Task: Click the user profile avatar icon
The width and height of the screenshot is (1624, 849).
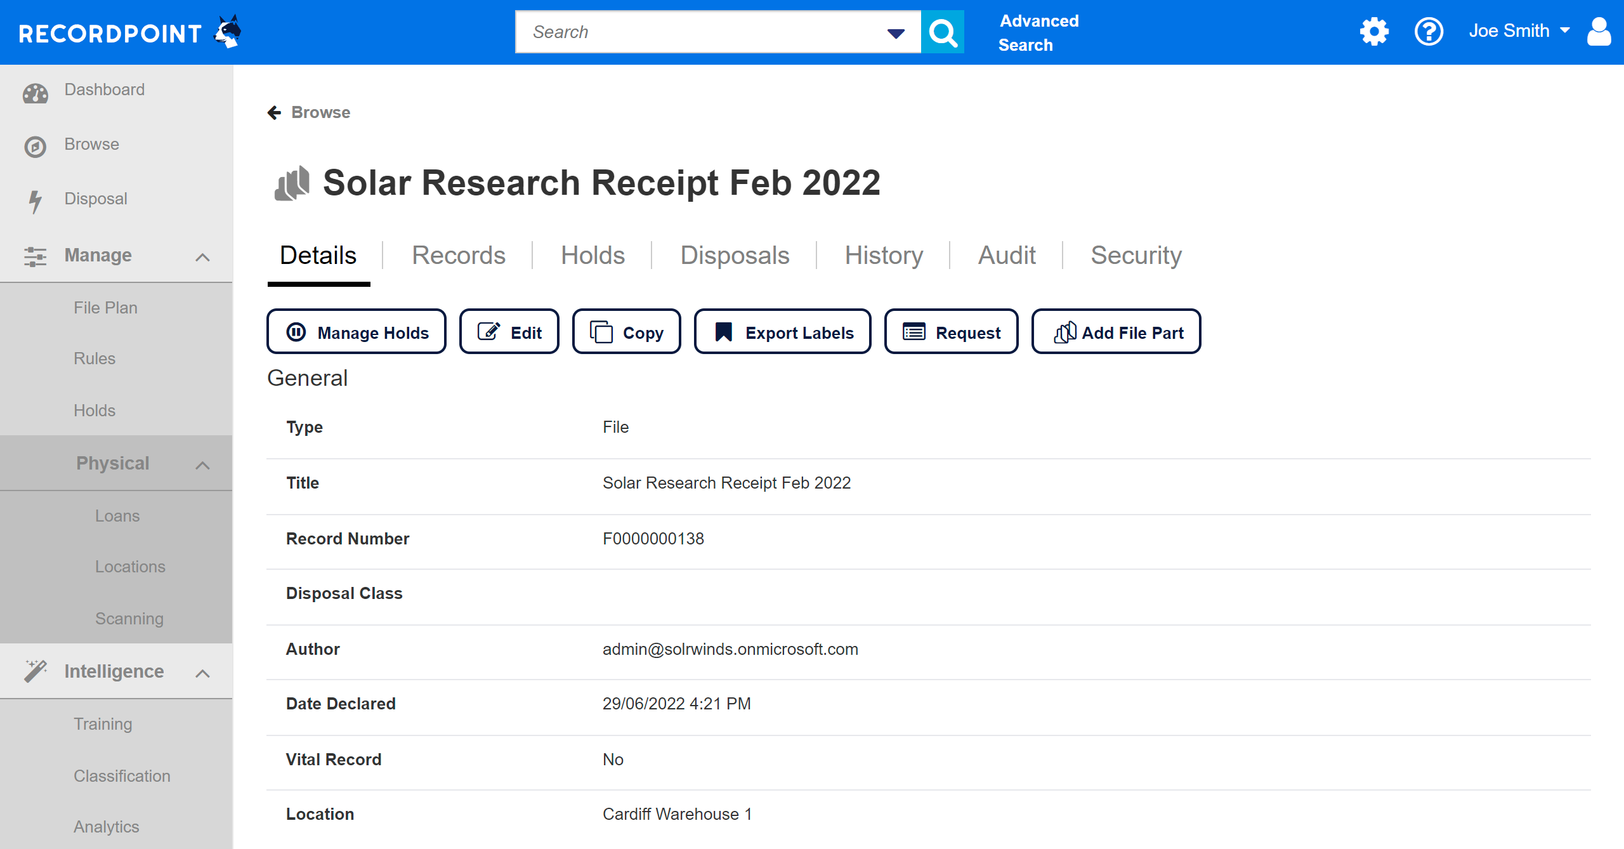Action: (1599, 31)
